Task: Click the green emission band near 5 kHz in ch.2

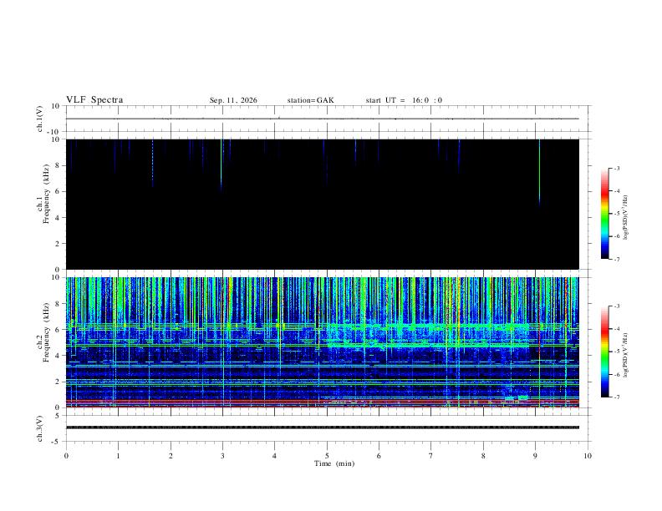Action: tap(426, 346)
